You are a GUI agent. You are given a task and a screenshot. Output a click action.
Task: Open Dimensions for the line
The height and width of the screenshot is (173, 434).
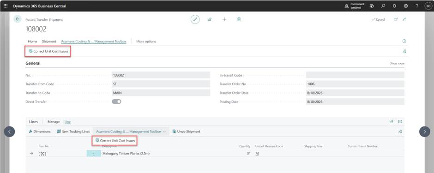(x=40, y=131)
